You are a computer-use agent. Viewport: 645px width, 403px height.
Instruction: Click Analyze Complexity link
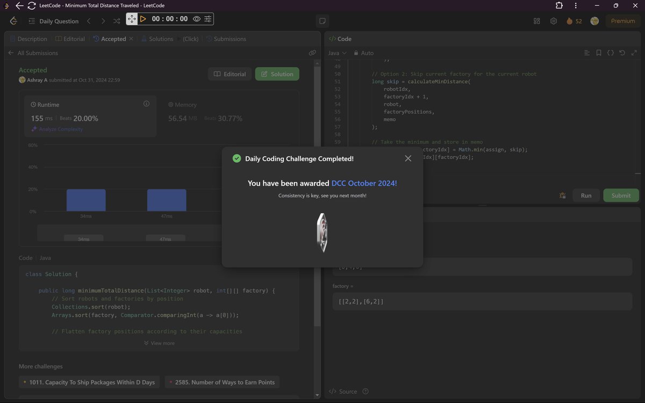(57, 129)
